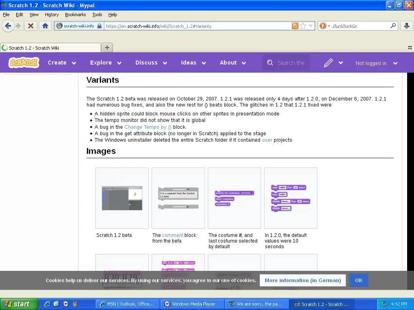This screenshot has height=310, width=414.
Task: Click the browser Forward arrow button
Action: click(x=18, y=26)
